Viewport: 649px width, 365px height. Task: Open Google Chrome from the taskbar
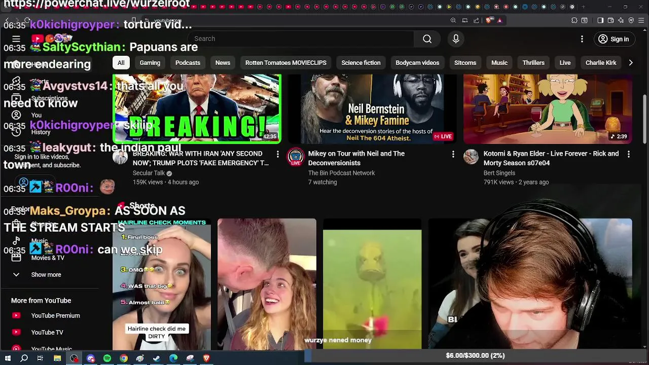tap(124, 358)
